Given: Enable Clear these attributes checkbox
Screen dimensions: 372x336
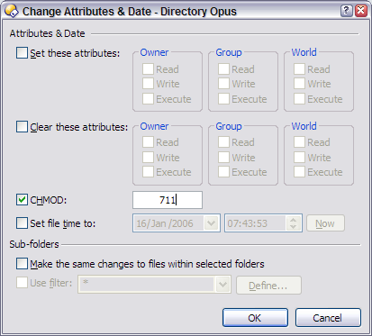Looking at the screenshot, I should (x=22, y=127).
